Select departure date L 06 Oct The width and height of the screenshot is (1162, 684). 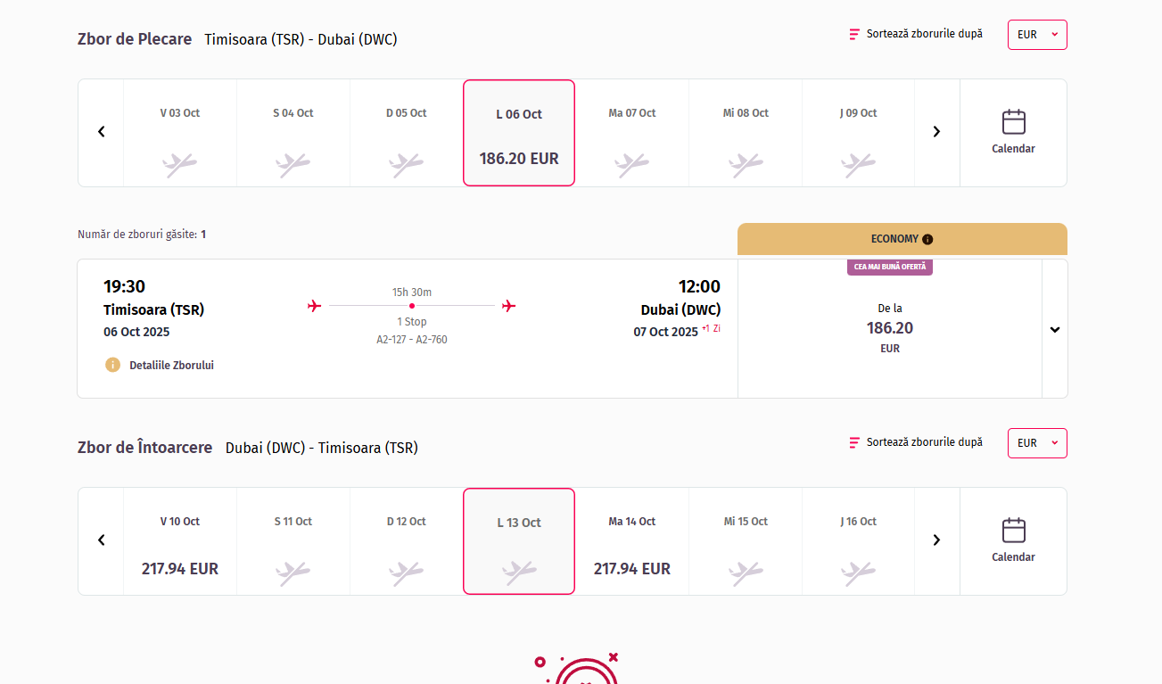tap(519, 133)
